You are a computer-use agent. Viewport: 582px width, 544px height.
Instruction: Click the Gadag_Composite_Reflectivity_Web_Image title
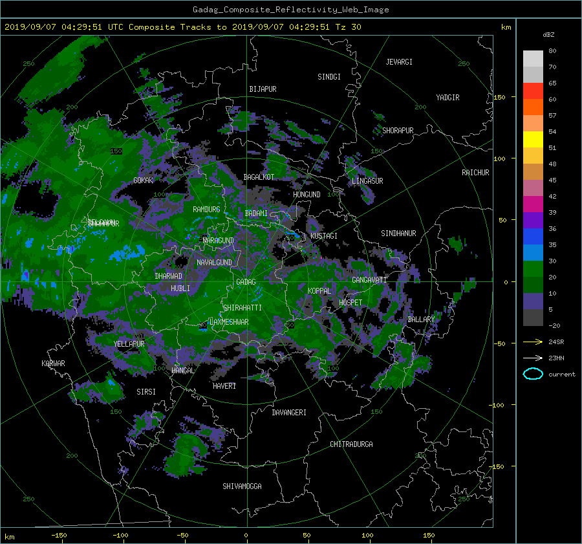pos(290,10)
